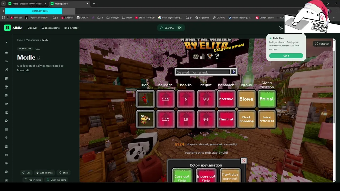Open I'm a Creator page
Viewport: 340px width, 191px height.
point(71,28)
